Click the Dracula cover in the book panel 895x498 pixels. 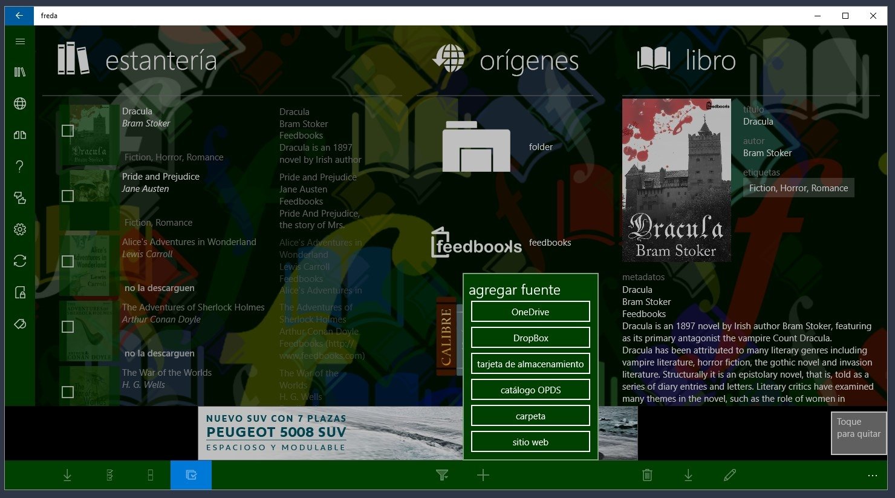coord(677,180)
